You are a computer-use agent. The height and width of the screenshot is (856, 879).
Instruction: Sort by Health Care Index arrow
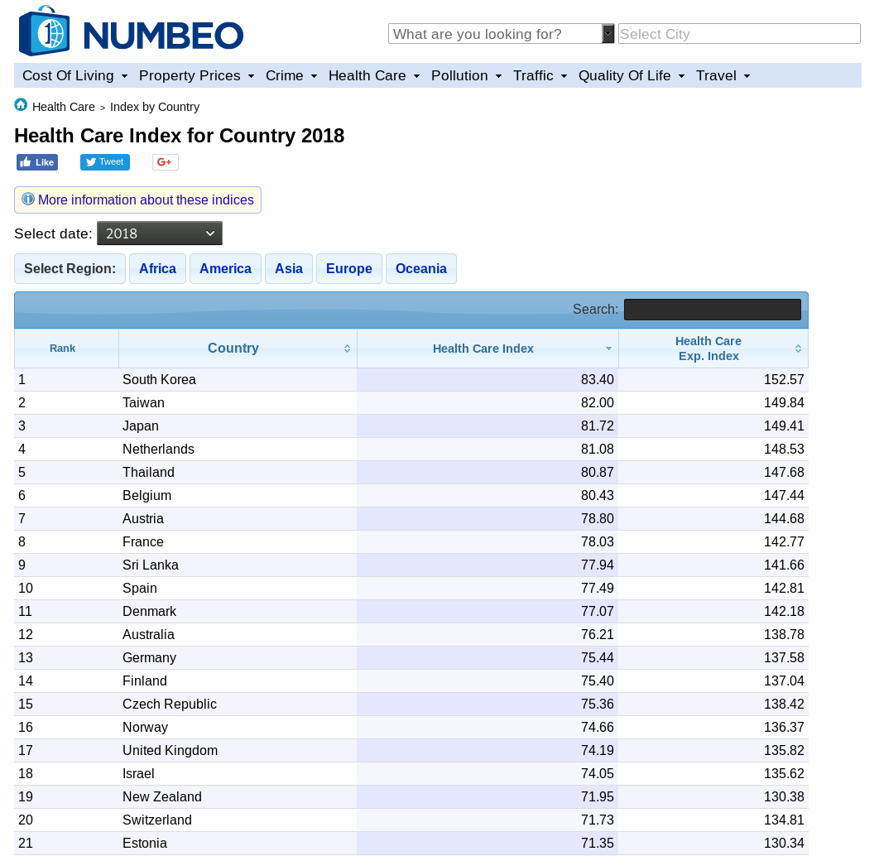click(x=608, y=349)
